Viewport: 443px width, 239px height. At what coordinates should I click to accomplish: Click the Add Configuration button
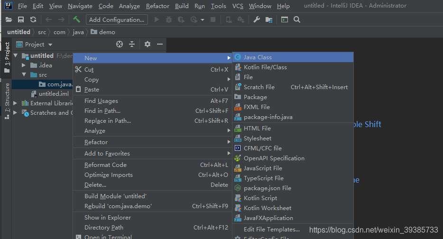pyautogui.click(x=117, y=19)
